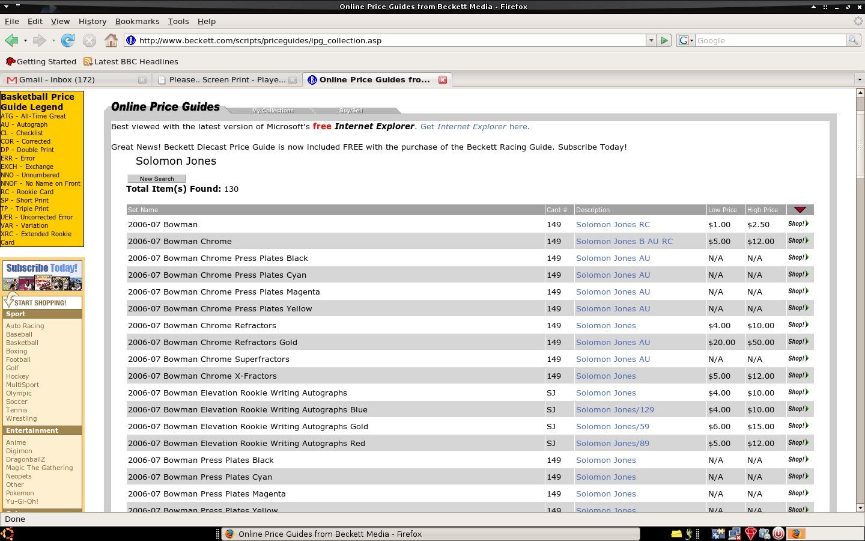Click the green Go arrow beside address bar
865x541 pixels.
tap(664, 40)
